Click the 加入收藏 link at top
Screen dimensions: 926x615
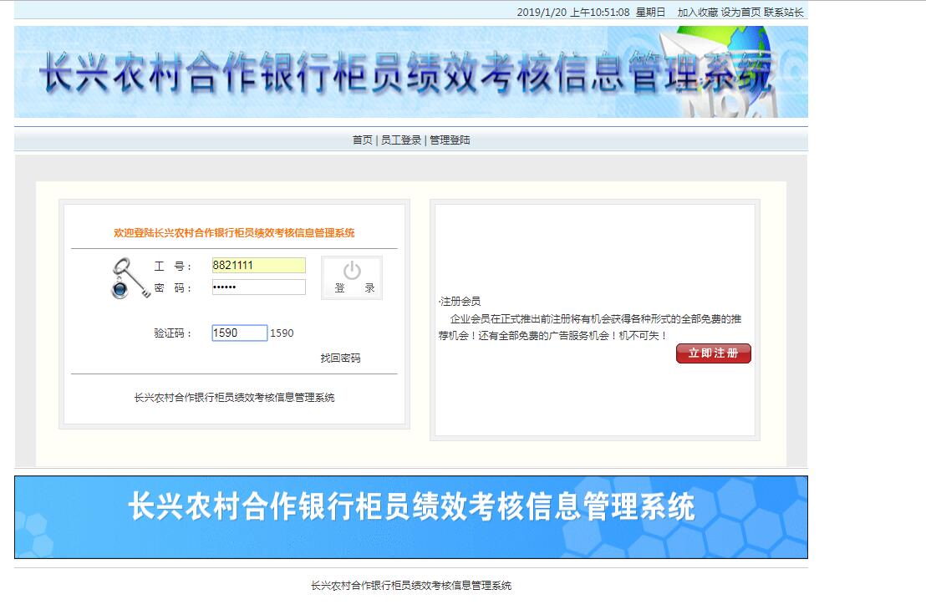pos(698,13)
